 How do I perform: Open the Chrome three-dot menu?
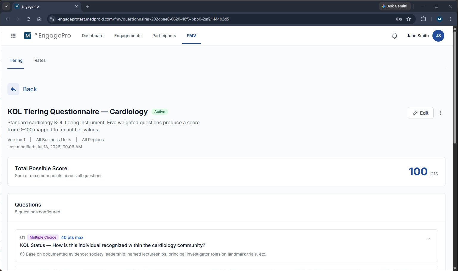pos(450,19)
